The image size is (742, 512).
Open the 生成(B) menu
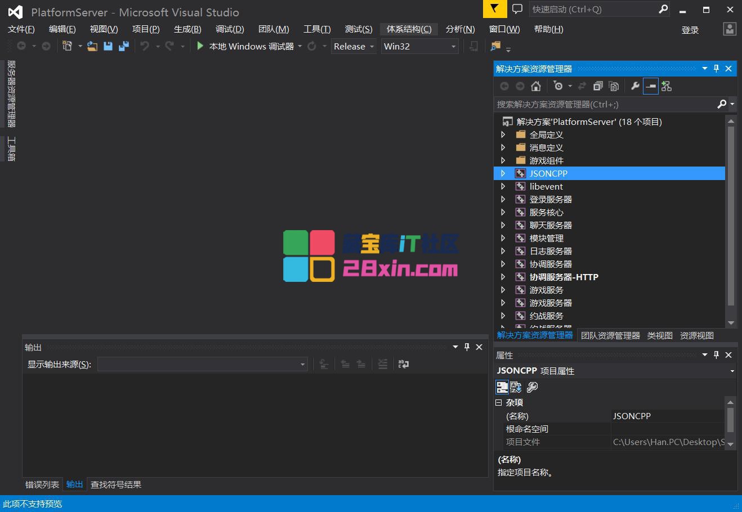pos(187,29)
